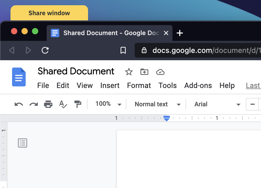Click the Undo arrow icon
The height and width of the screenshot is (188, 261).
(19, 104)
